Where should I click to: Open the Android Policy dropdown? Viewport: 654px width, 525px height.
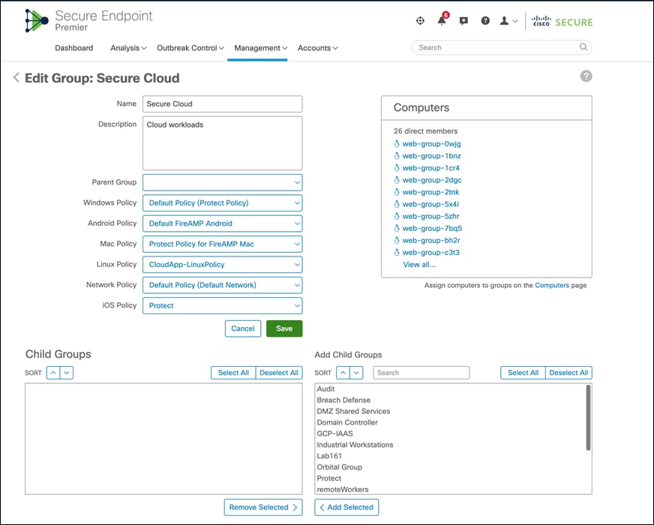coord(222,223)
